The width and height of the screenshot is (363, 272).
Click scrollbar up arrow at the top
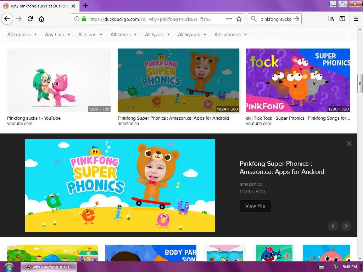click(360, 29)
